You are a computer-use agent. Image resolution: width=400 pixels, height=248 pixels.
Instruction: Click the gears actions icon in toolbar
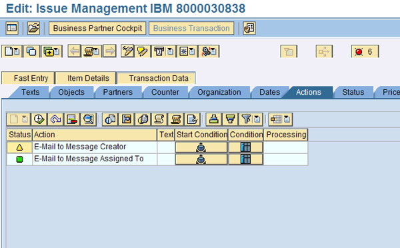coord(206,51)
